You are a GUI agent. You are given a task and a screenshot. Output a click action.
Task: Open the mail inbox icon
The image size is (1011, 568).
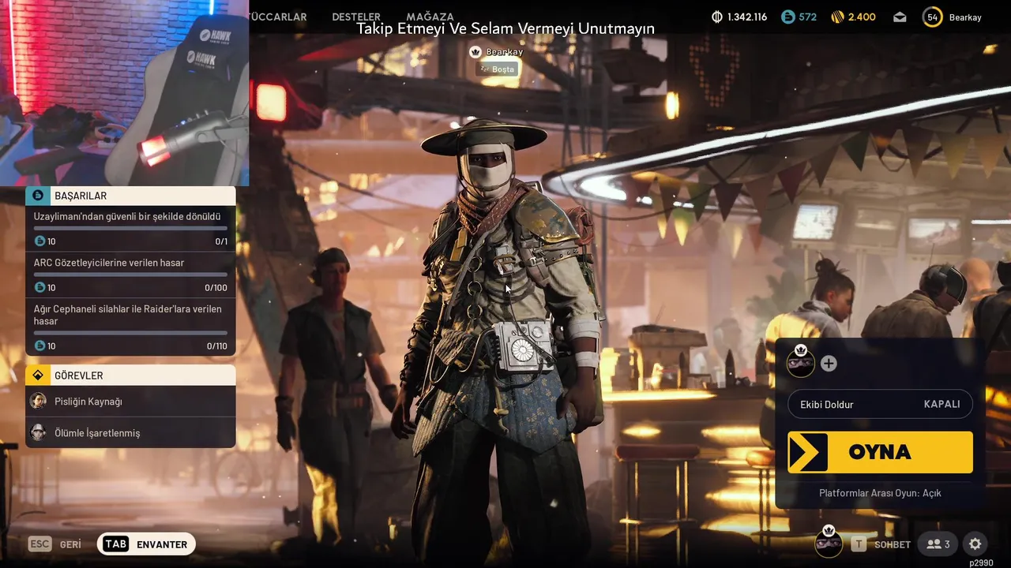pos(900,17)
